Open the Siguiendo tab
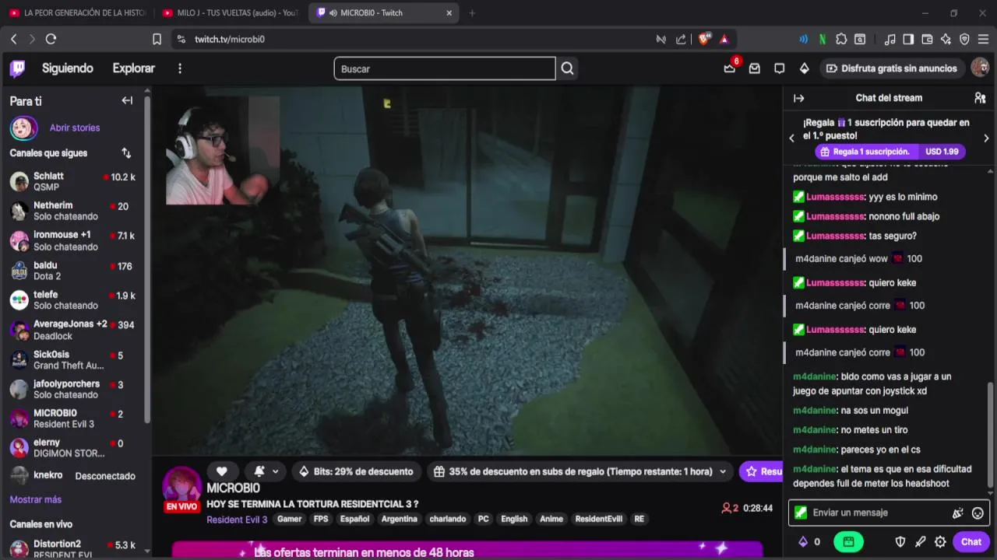This screenshot has height=560, width=997. click(x=68, y=68)
